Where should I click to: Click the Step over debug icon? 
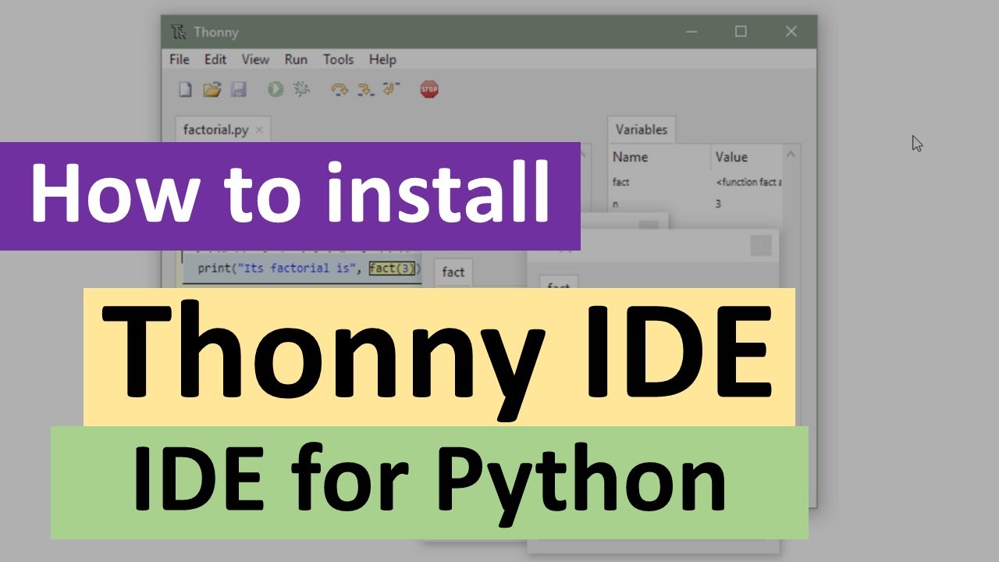point(340,90)
